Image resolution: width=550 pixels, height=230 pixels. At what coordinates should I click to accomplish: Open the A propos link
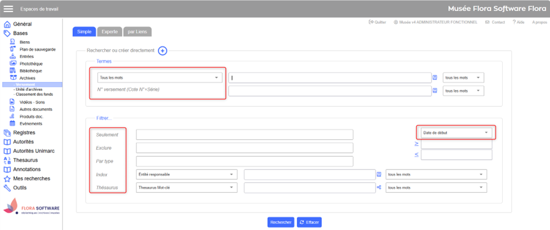(539, 22)
